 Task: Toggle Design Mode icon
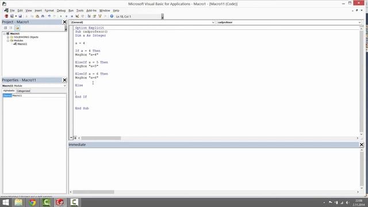(77, 16)
